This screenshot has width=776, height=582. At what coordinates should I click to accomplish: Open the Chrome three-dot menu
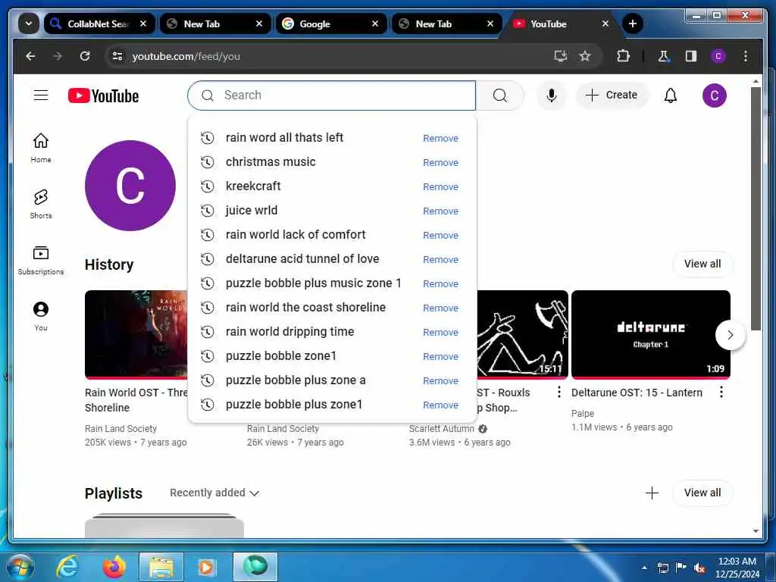(746, 56)
